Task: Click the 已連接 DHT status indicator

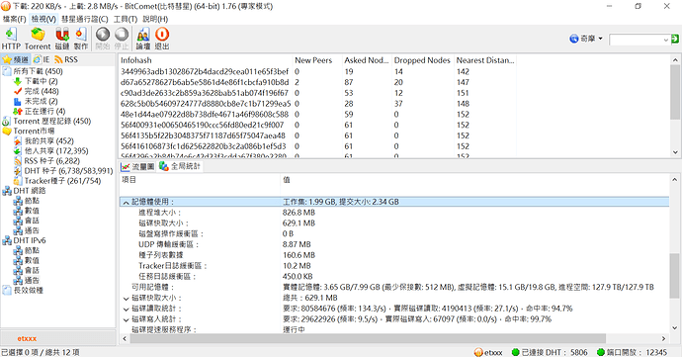Action: [550, 352]
